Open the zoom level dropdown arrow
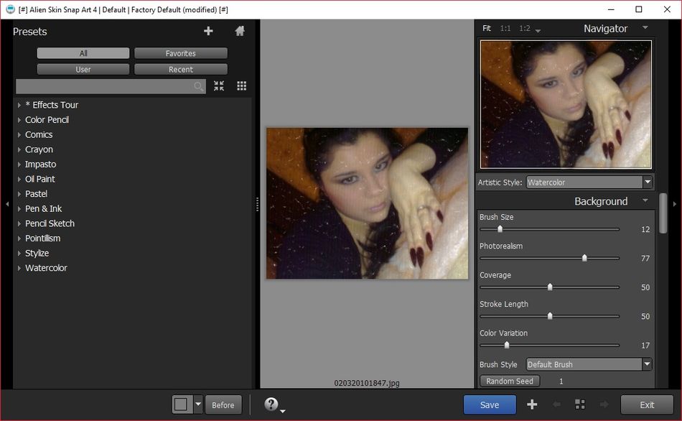The image size is (682, 421). [x=538, y=30]
